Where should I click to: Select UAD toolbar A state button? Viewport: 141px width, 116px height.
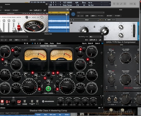103,20
